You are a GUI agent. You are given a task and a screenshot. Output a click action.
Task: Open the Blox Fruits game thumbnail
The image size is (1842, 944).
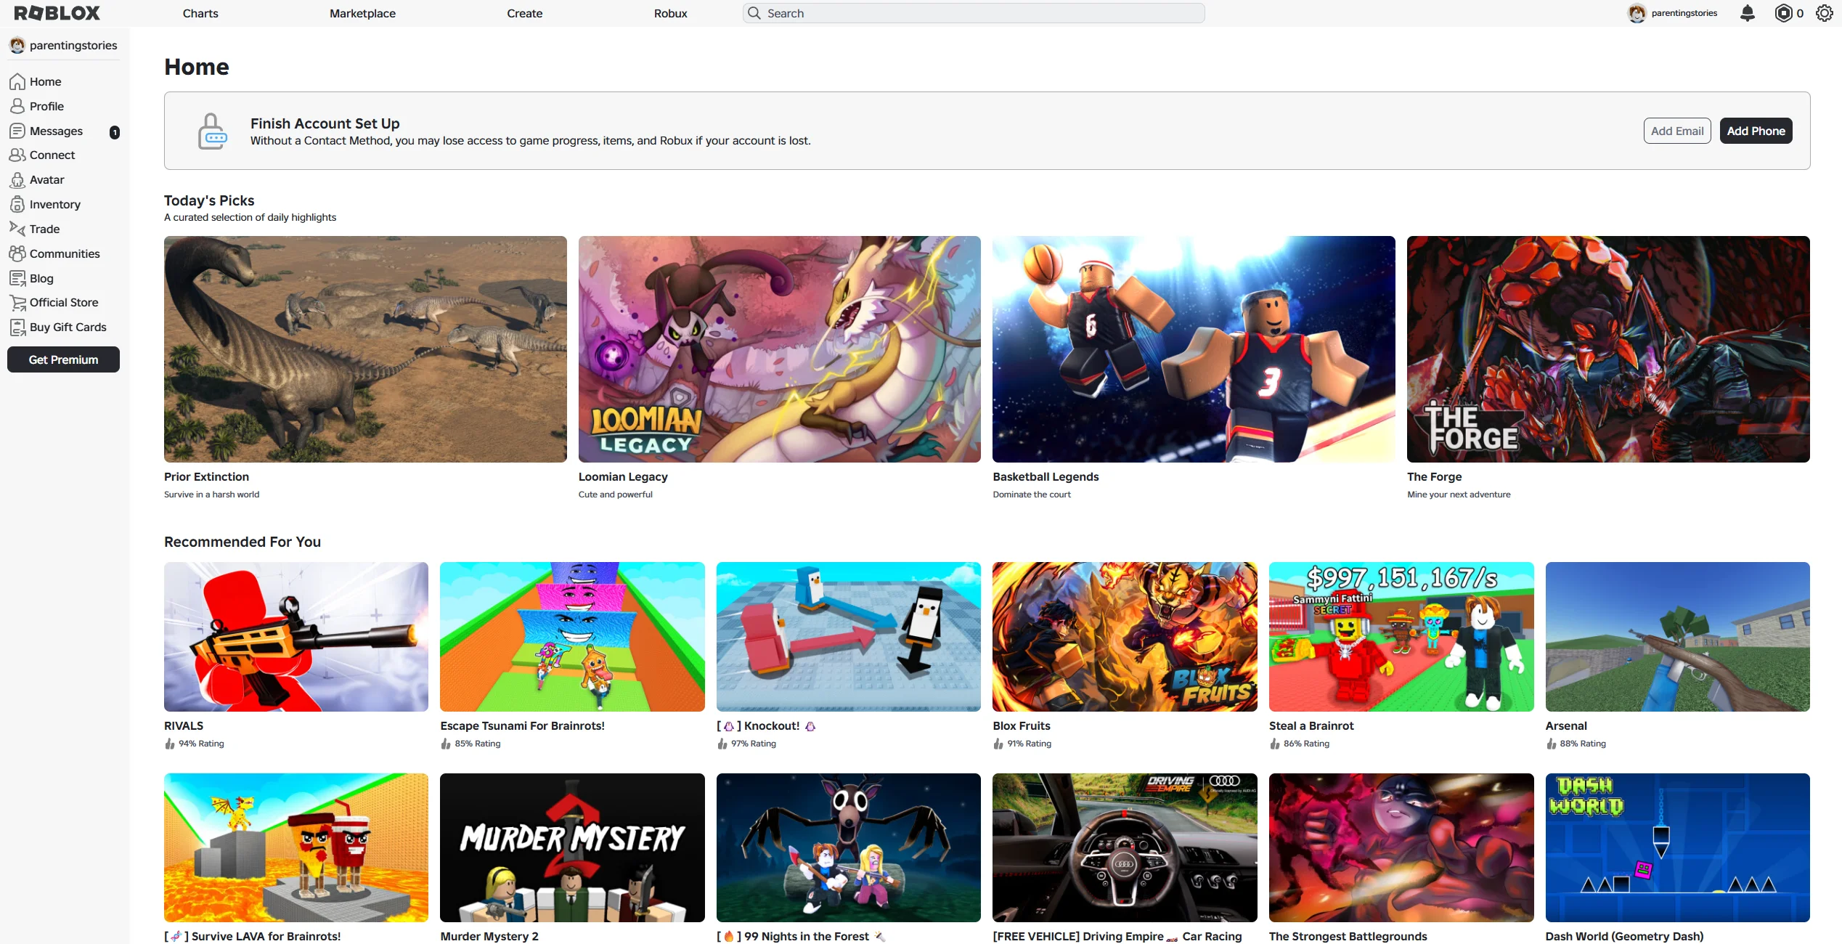pos(1124,637)
